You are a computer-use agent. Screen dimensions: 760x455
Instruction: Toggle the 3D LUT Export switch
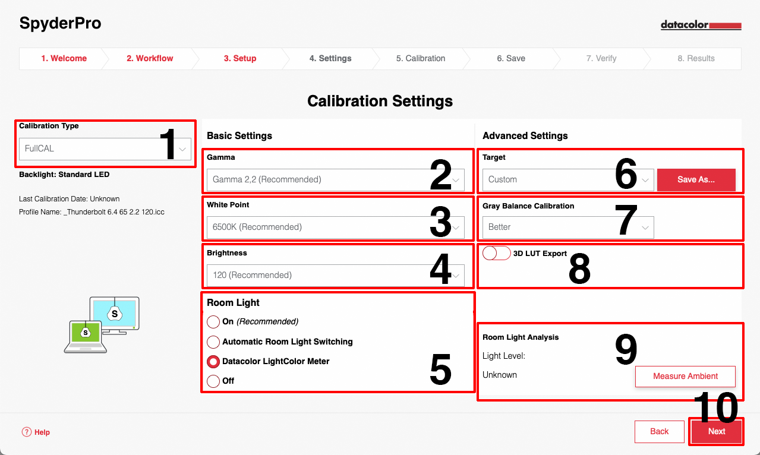[496, 253]
